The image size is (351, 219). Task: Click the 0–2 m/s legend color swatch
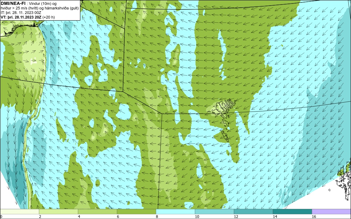click(19, 211)
